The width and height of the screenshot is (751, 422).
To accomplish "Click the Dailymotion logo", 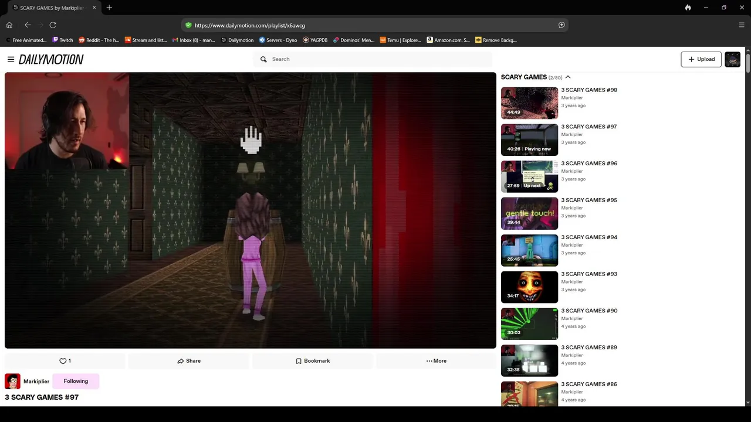I will pos(51,59).
